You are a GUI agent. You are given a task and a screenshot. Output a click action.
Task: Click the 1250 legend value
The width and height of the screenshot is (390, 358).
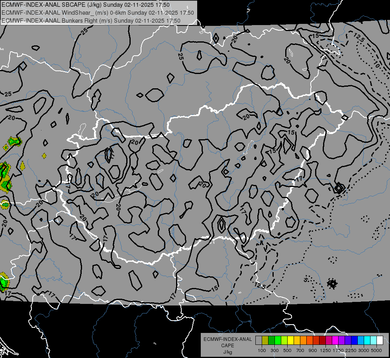pyautogui.click(x=325, y=350)
